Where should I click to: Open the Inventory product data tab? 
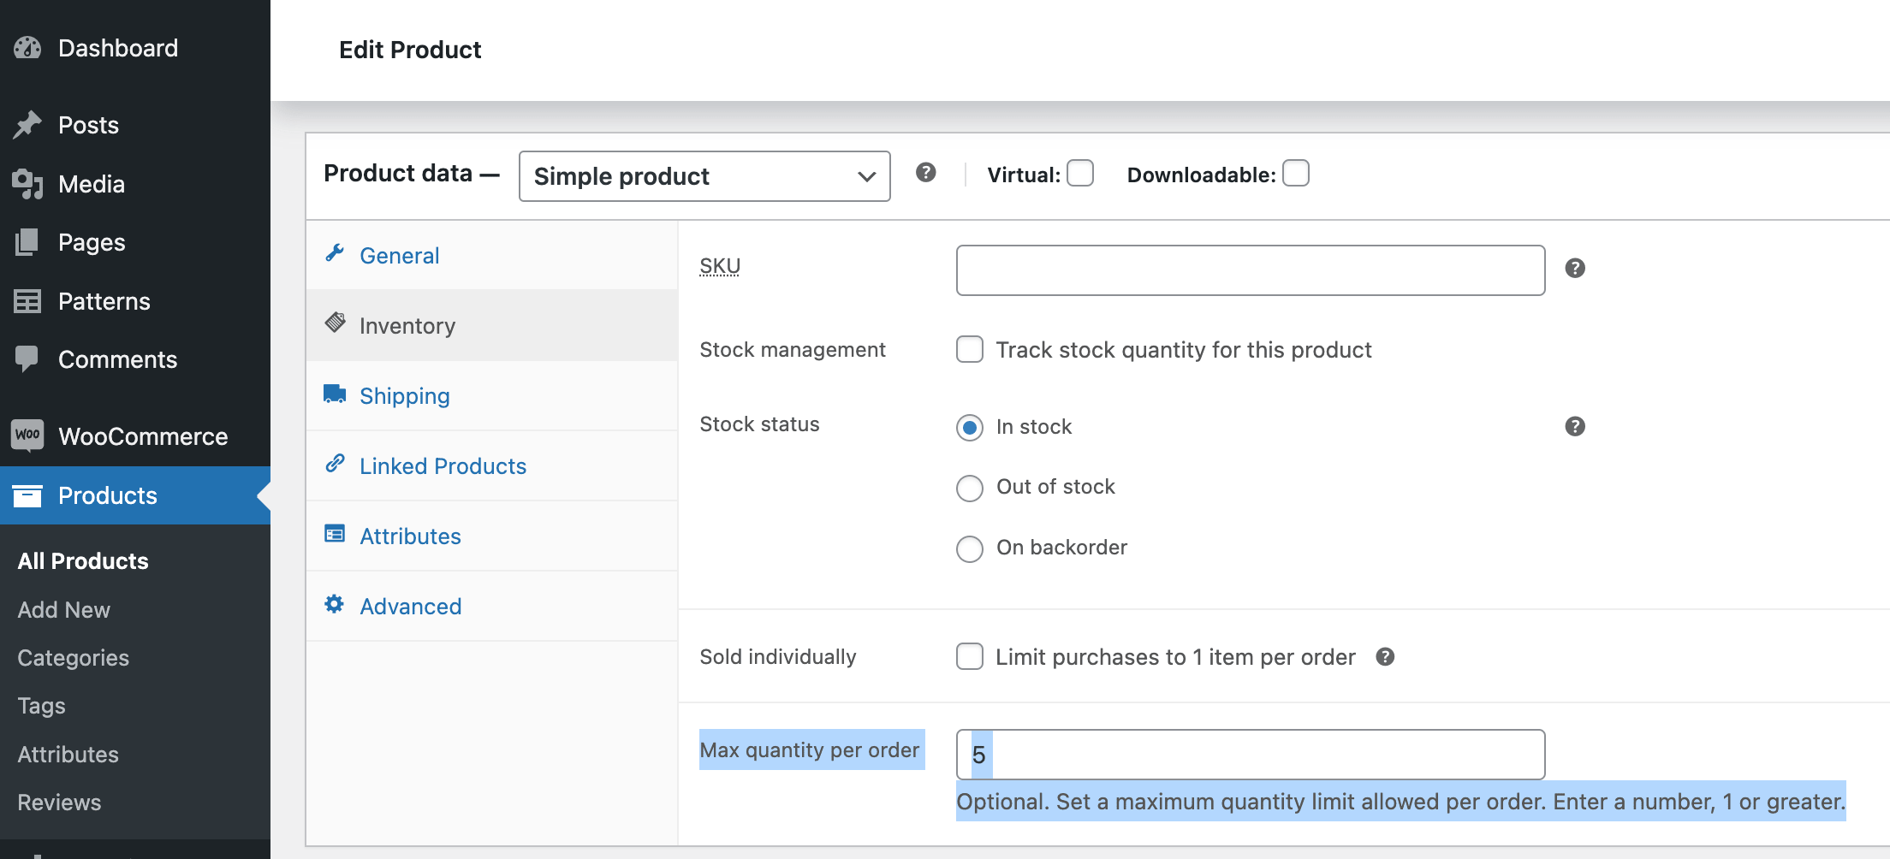[x=492, y=325]
